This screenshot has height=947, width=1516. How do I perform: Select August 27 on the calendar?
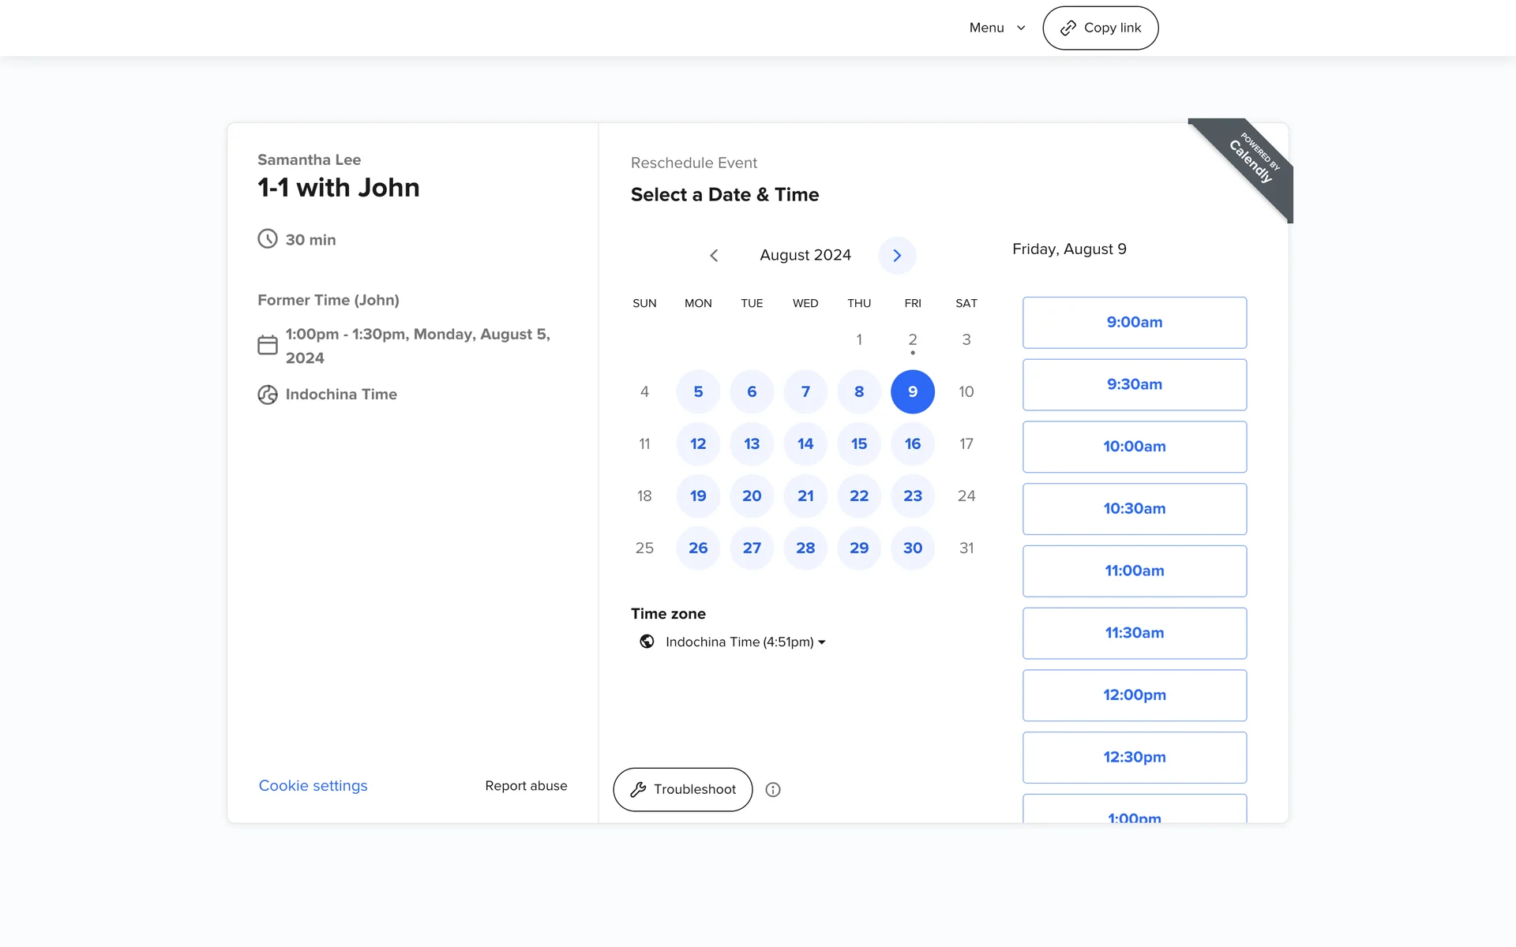[752, 548]
